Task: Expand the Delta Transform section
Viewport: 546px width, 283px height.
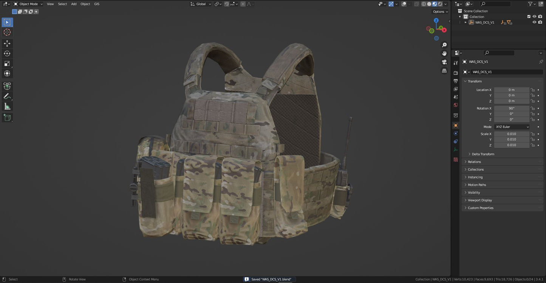Action: coord(483,154)
